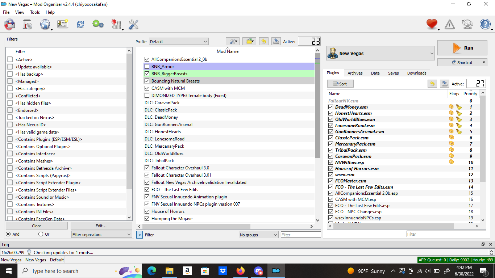The height and width of the screenshot is (278, 495).
Task: Click the broom flag icon for HonestHearts.esm
Action: 459,113
